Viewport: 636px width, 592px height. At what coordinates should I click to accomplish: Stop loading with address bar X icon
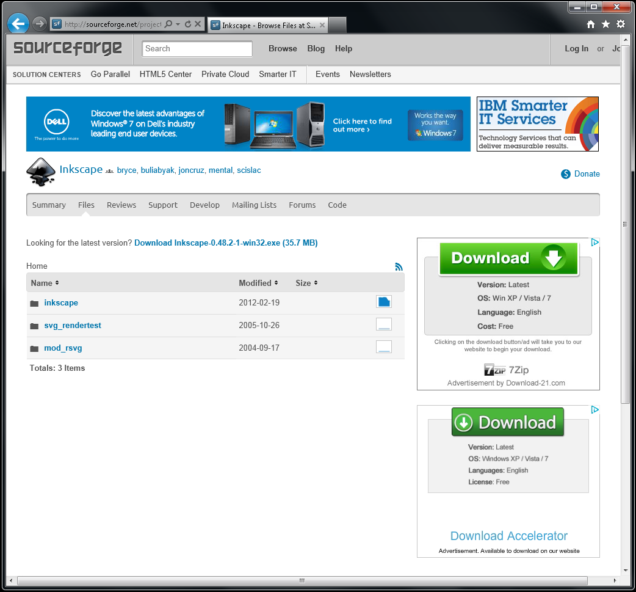pos(198,24)
